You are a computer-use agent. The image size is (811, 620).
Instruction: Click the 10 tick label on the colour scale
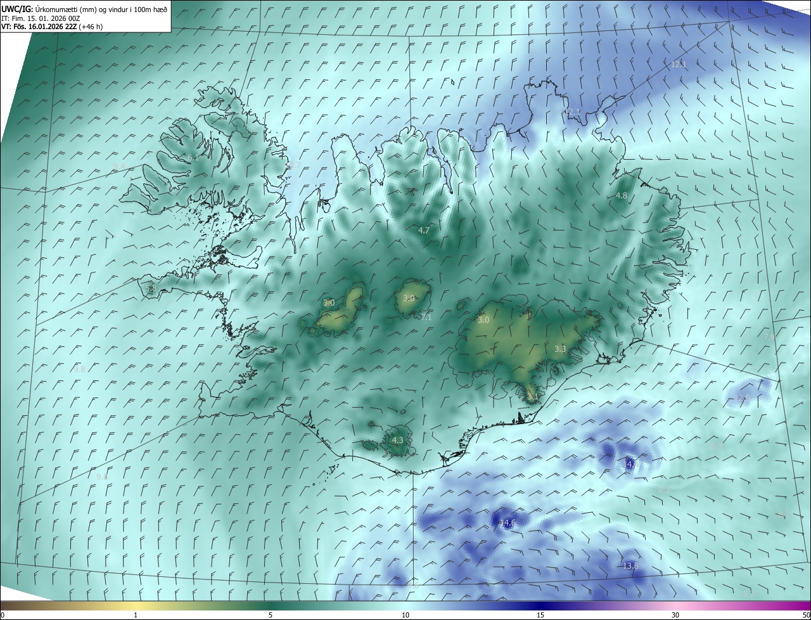click(x=405, y=615)
